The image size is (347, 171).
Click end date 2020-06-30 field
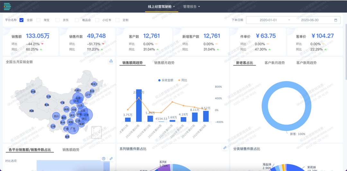point(310,20)
